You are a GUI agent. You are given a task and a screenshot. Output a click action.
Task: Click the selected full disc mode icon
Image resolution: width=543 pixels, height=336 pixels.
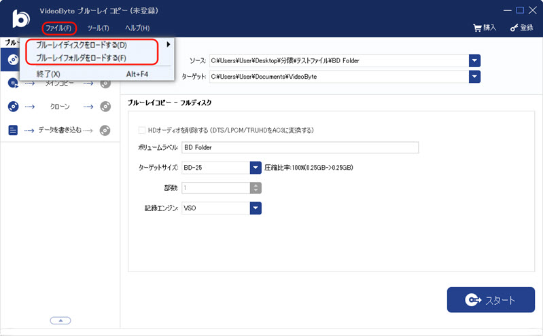tap(13, 60)
